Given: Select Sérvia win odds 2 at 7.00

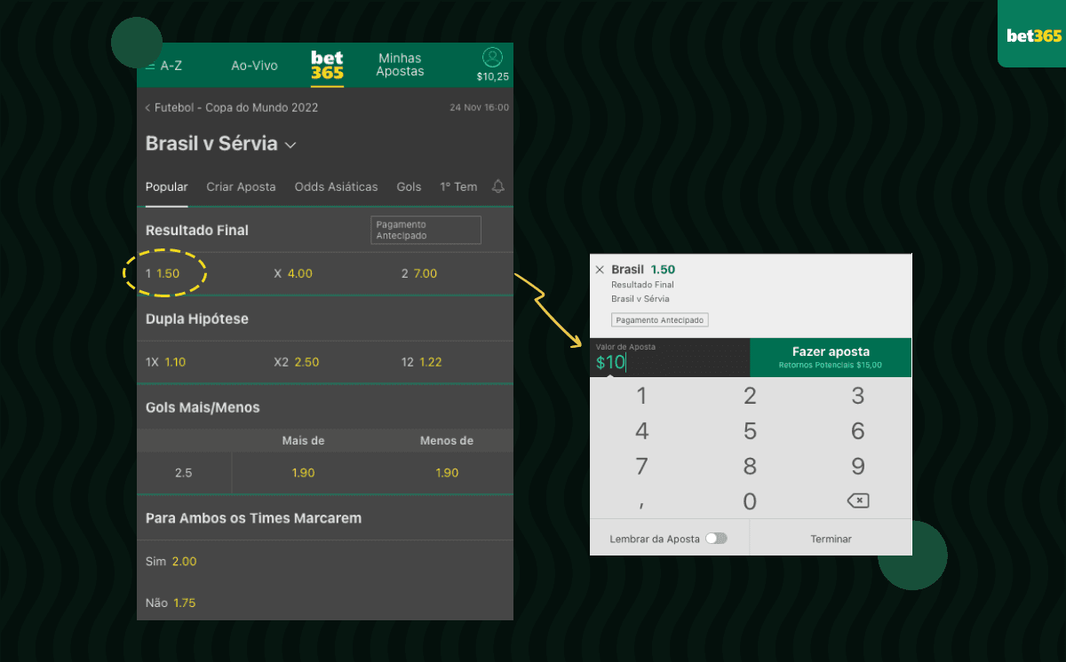Looking at the screenshot, I should [419, 273].
